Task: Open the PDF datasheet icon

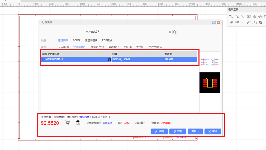Action: tap(78, 123)
